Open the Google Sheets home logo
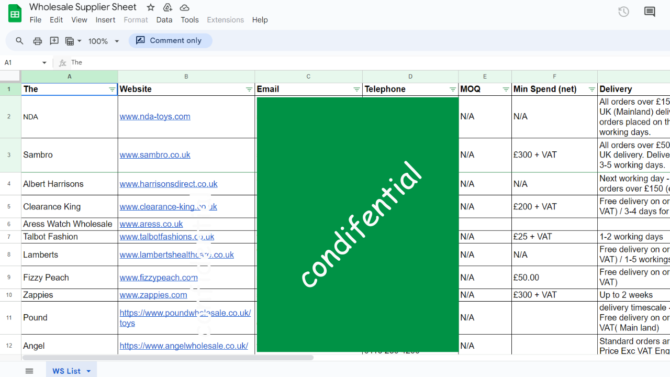The image size is (670, 377). 15,13
